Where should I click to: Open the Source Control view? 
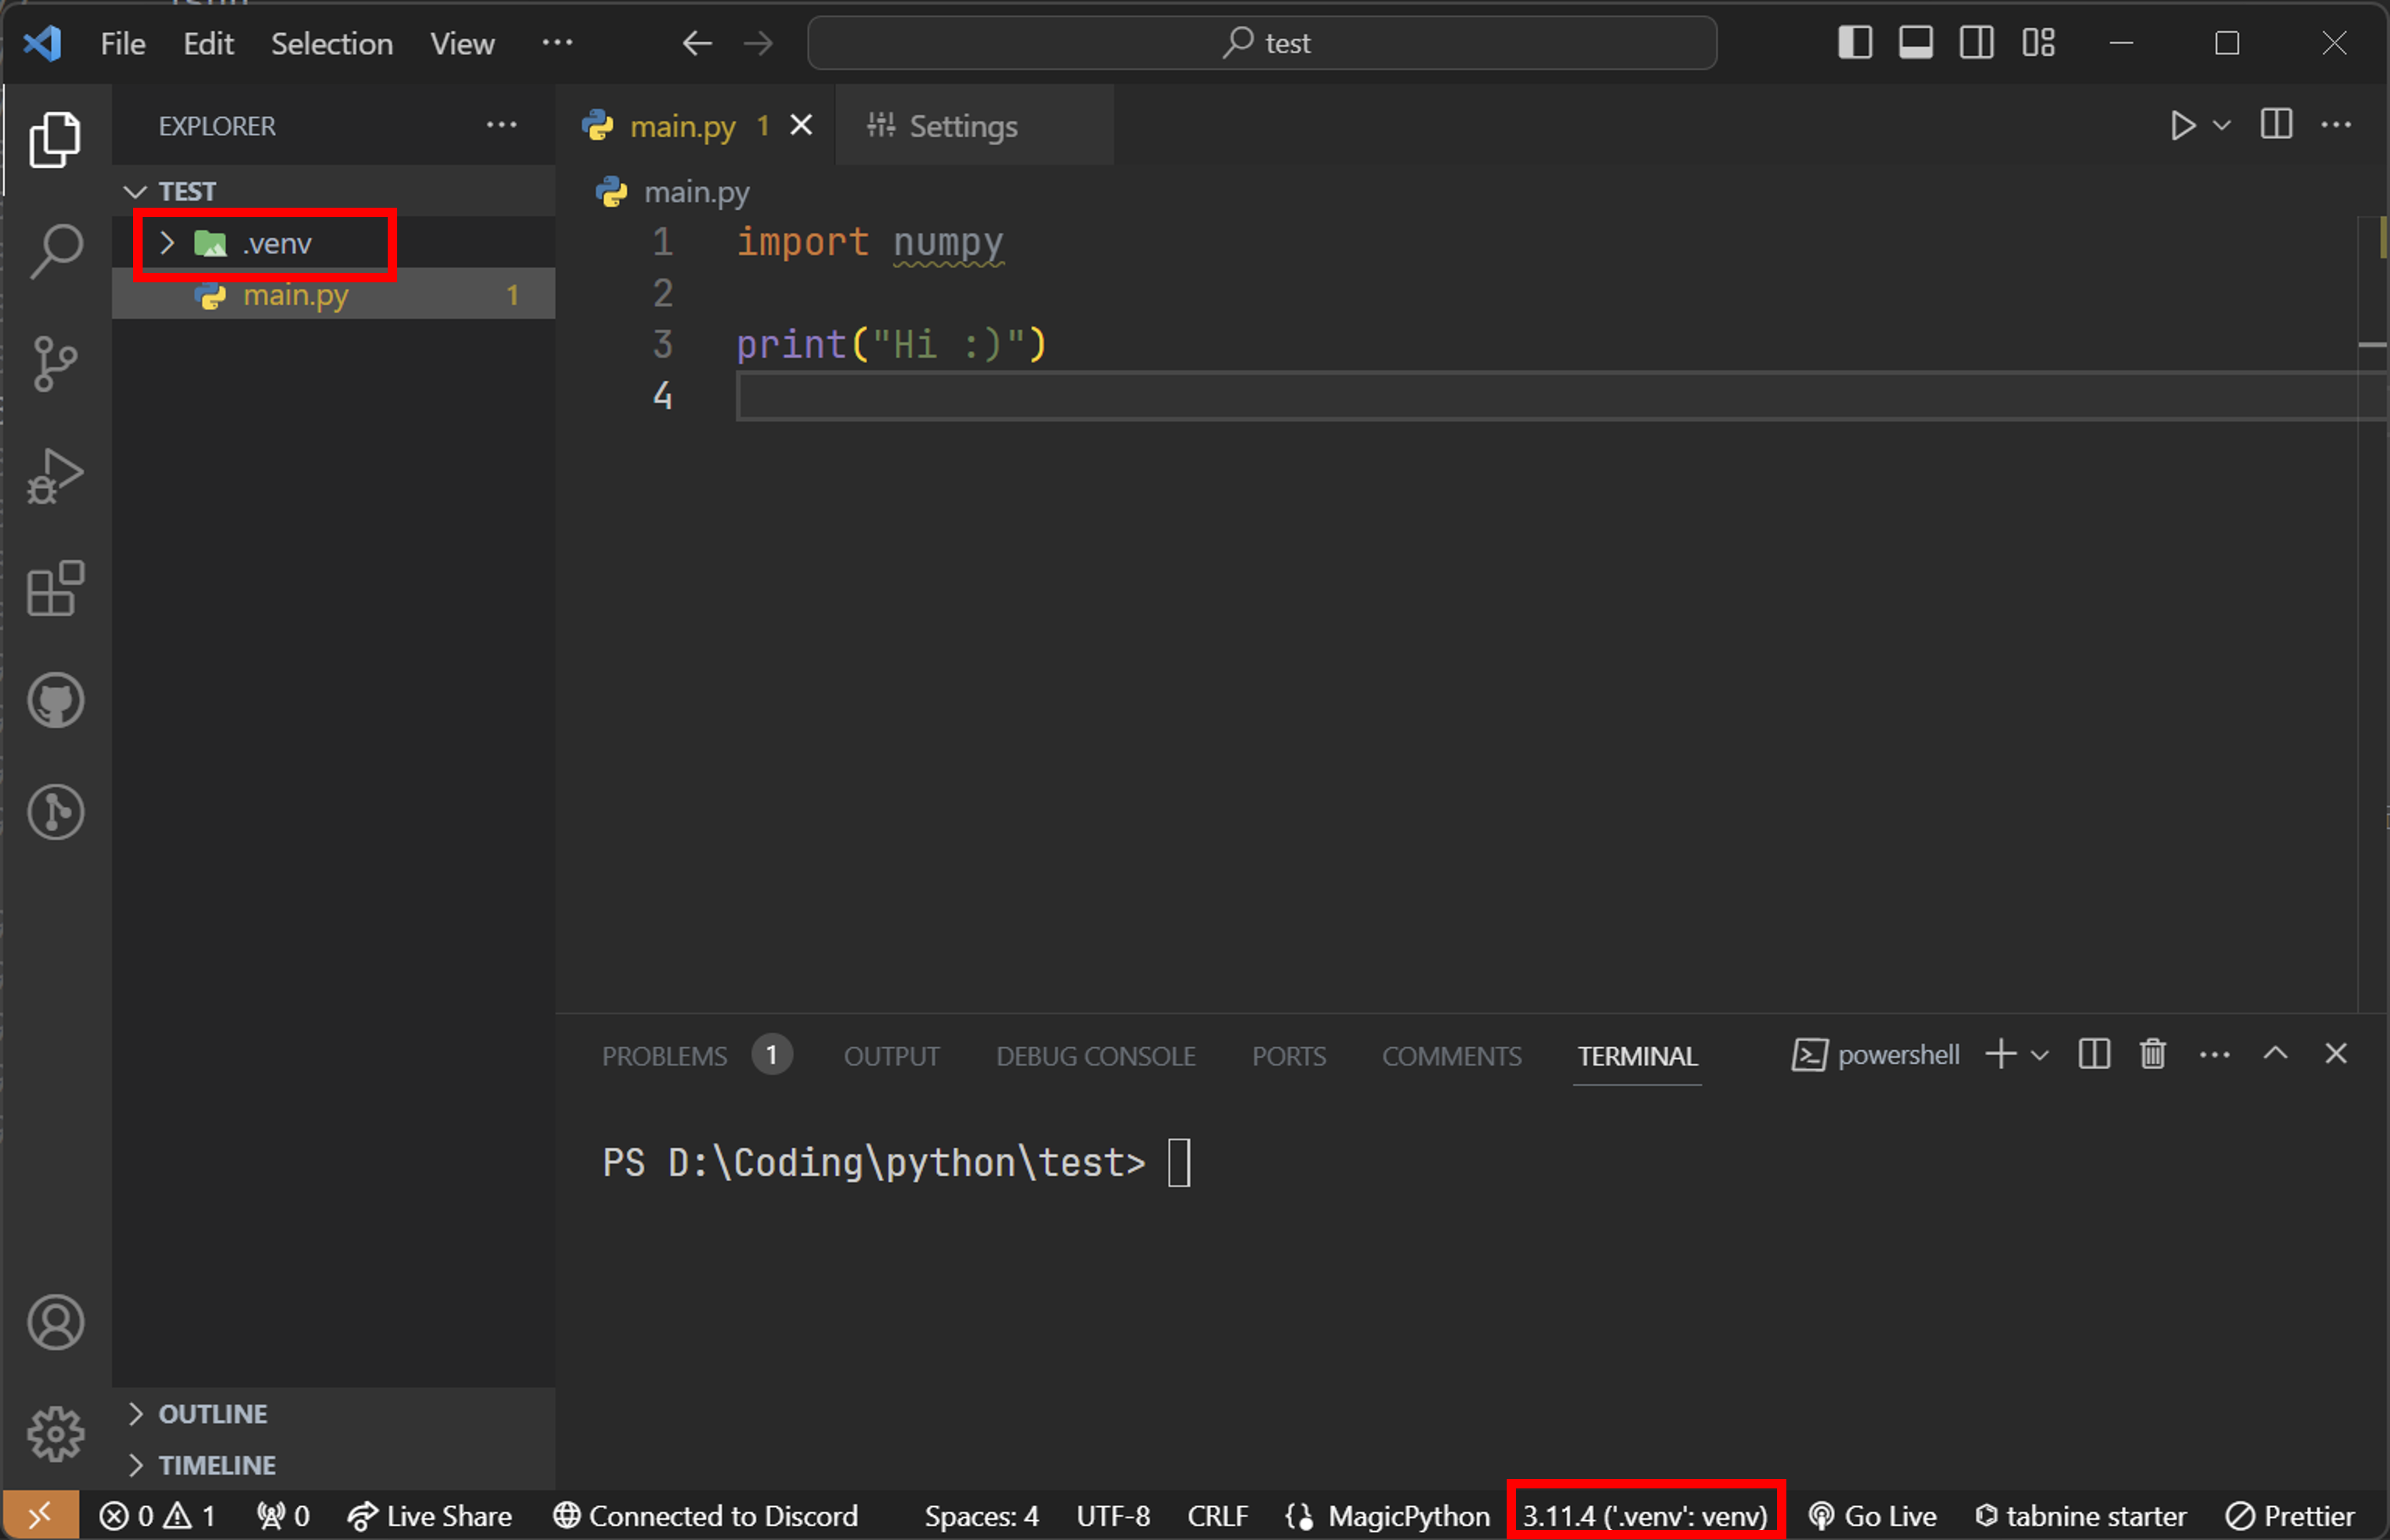coord(55,363)
